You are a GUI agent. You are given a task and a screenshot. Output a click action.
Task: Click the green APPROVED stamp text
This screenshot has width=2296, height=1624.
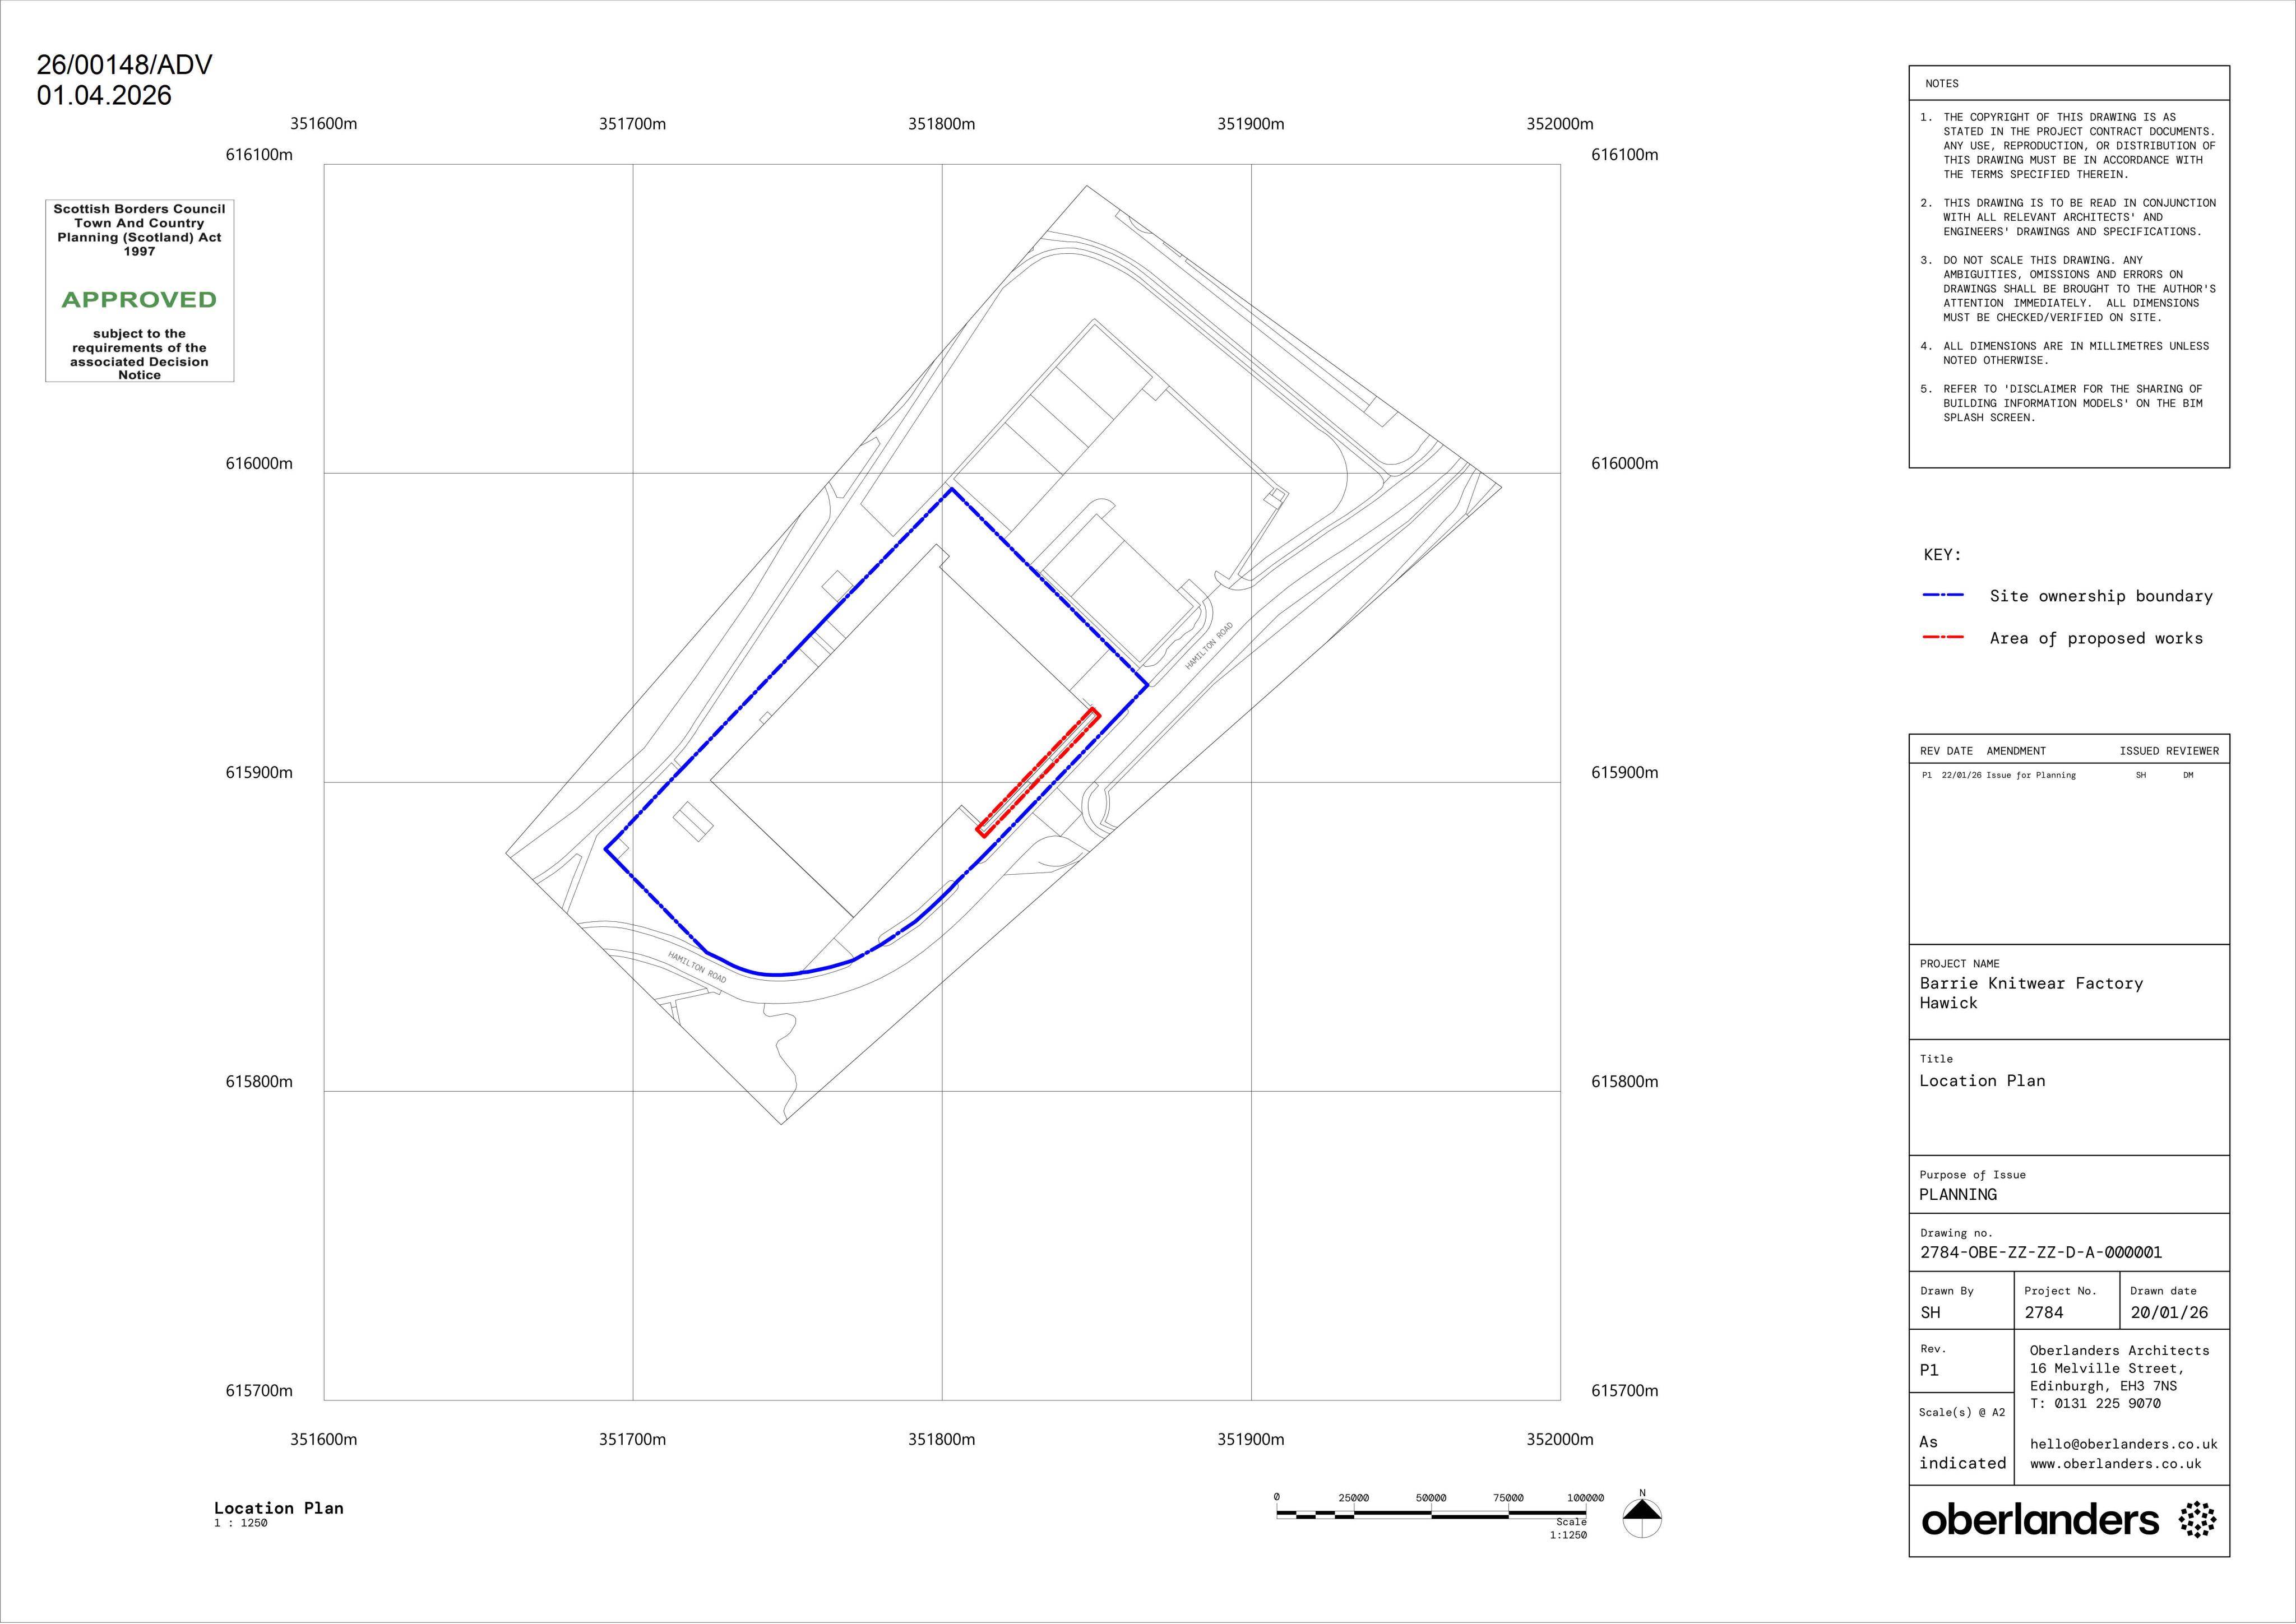[139, 300]
